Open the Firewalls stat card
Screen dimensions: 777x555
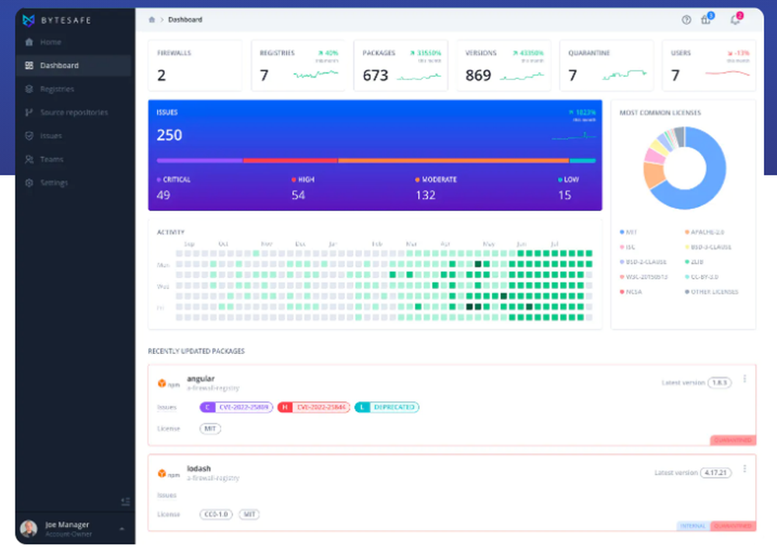195,65
